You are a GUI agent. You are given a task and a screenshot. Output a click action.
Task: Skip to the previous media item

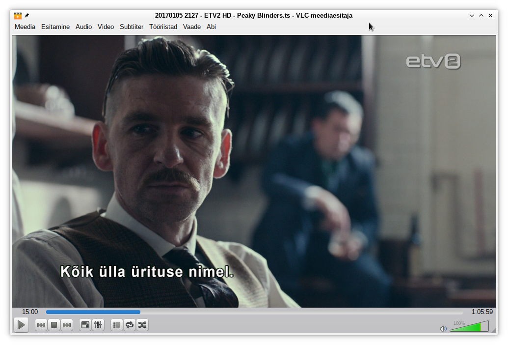[x=41, y=325]
